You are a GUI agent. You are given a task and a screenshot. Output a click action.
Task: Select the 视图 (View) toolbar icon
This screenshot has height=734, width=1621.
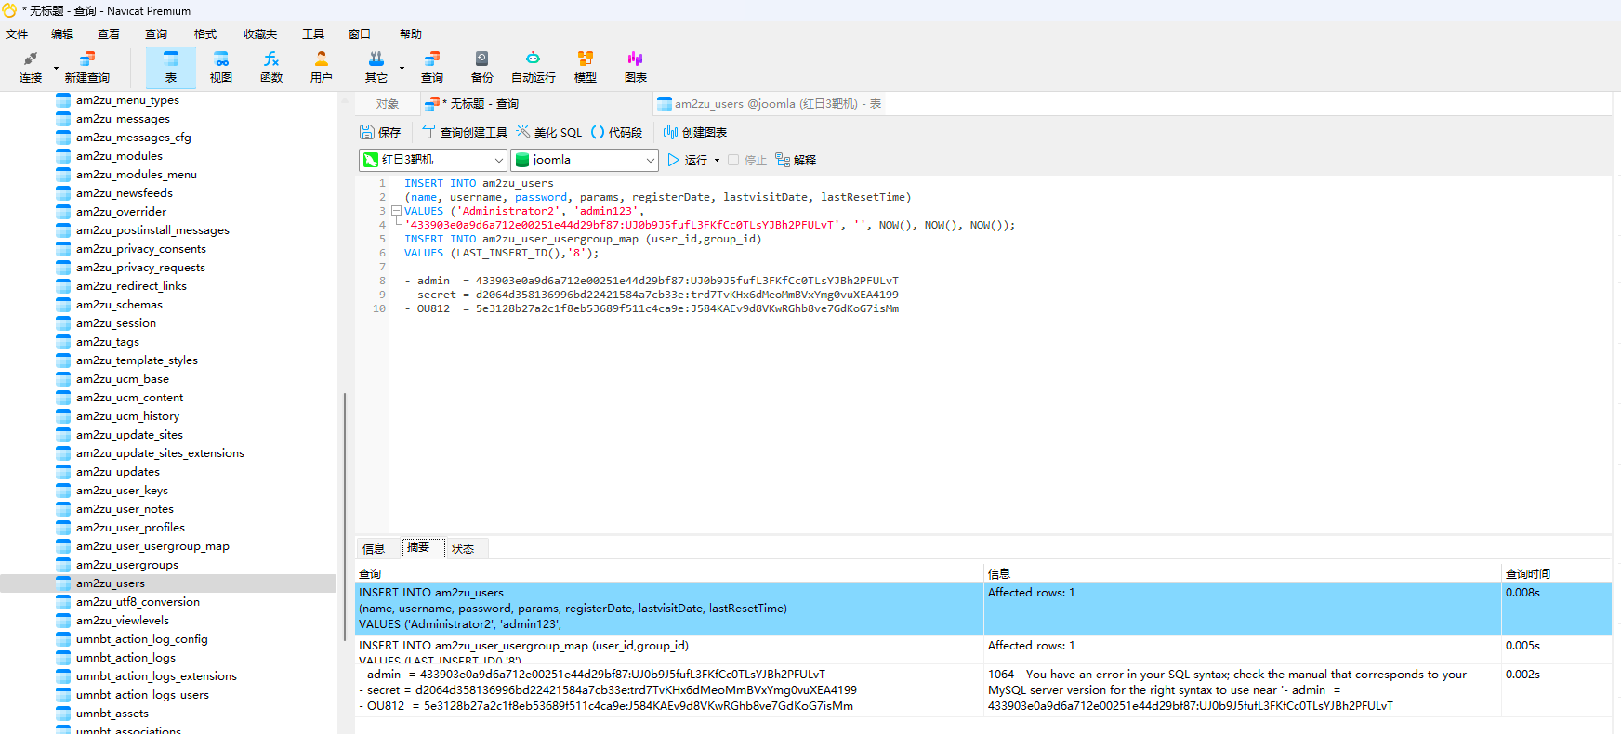point(220,67)
